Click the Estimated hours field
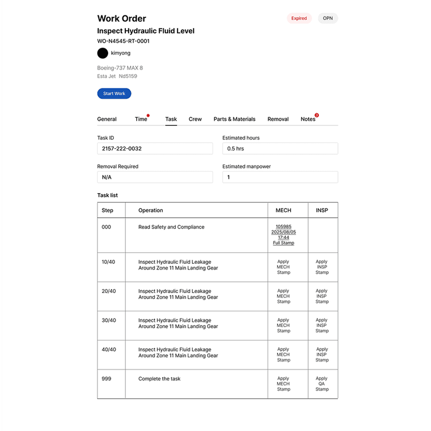Viewport: 431px width, 431px height. 280,149
